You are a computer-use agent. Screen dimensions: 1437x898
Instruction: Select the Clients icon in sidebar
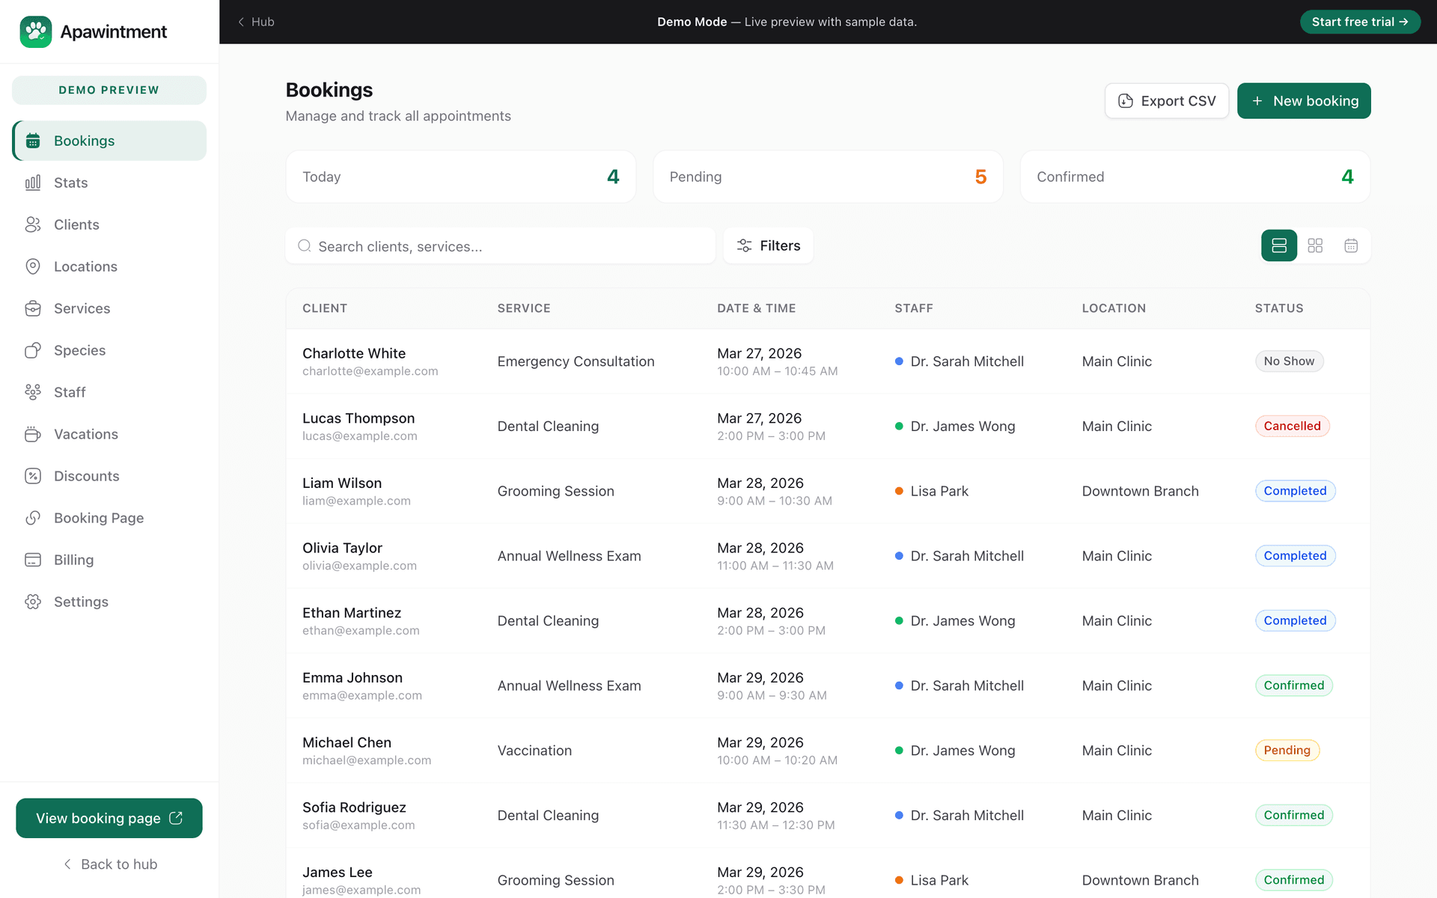click(34, 224)
